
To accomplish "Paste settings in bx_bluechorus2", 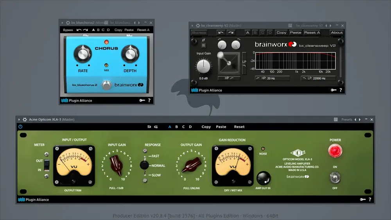I will (129, 30).
